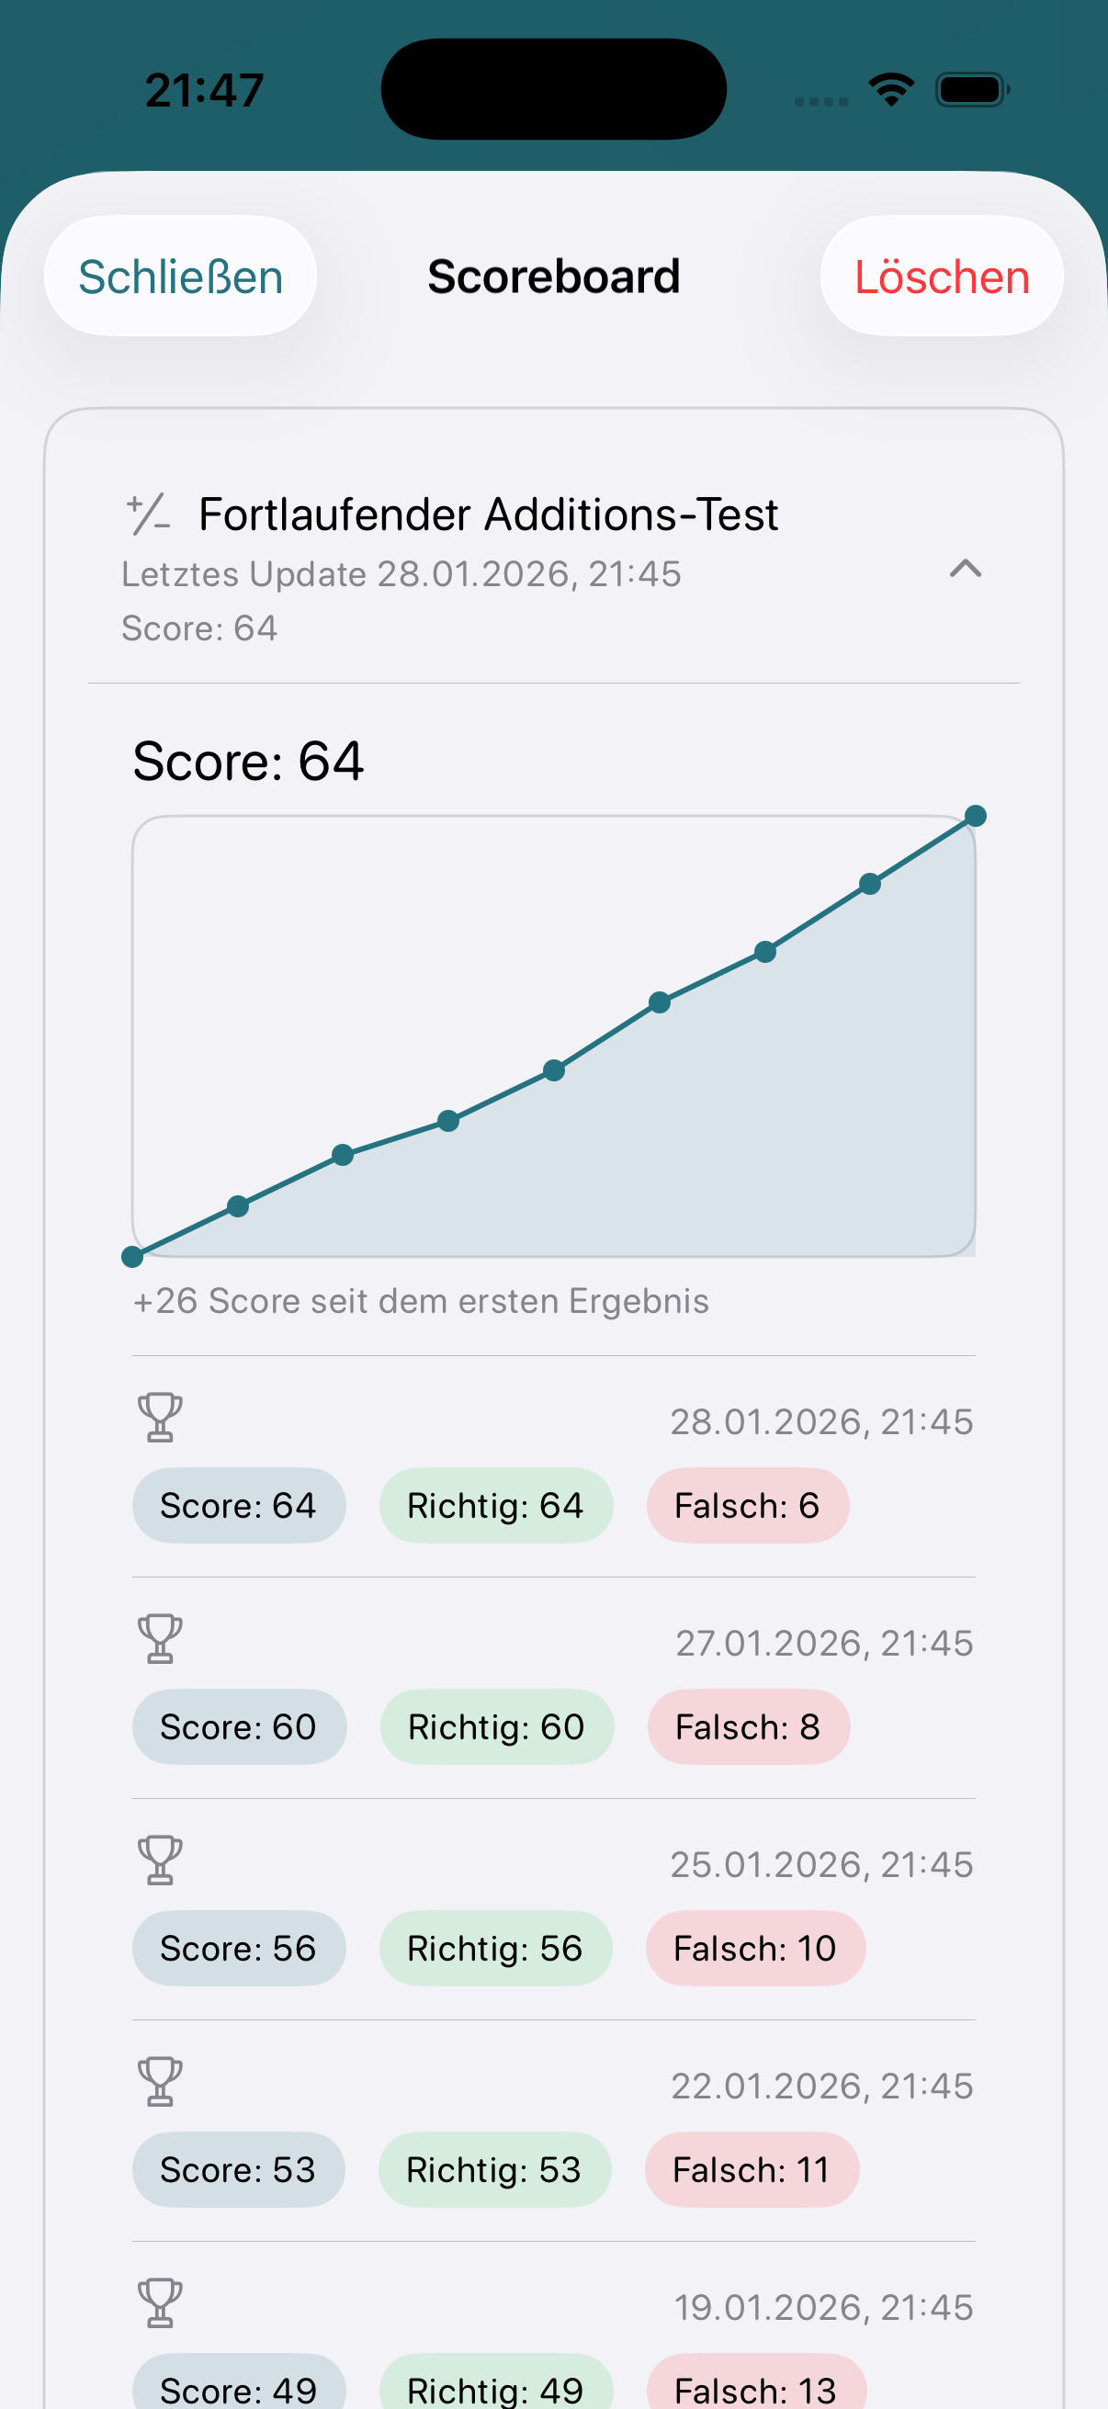Tap the Score: 64 badge
Viewport: 1108px width, 2409px height.
tap(239, 1506)
